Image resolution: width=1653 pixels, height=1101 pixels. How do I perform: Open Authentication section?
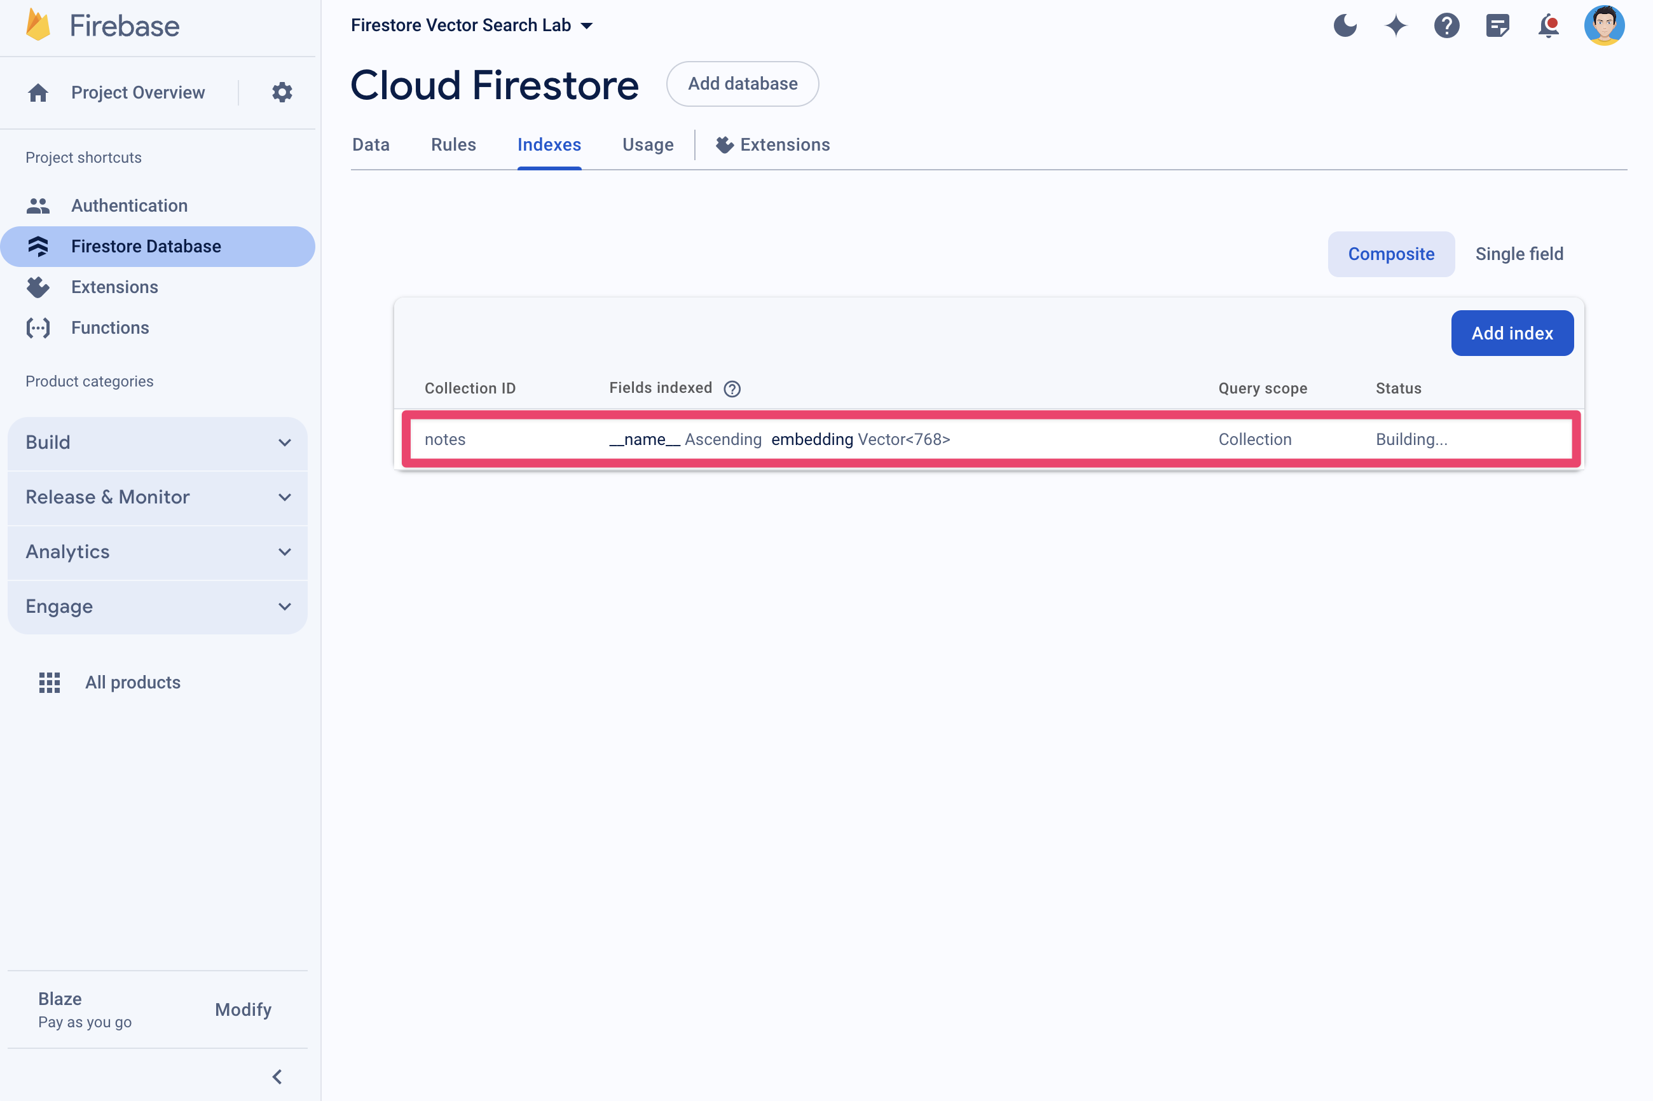128,205
